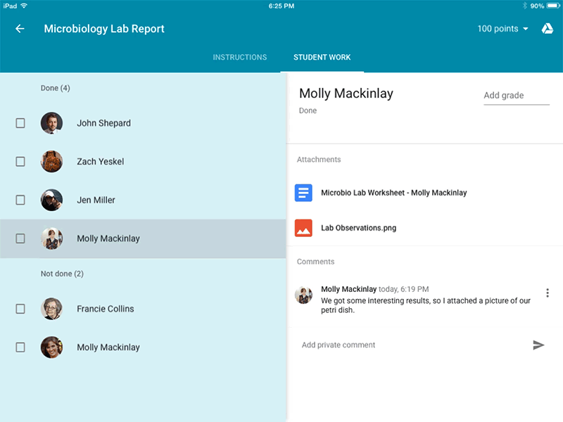Open the comment's three-dot options menu
Image resolution: width=563 pixels, height=422 pixels.
[548, 293]
